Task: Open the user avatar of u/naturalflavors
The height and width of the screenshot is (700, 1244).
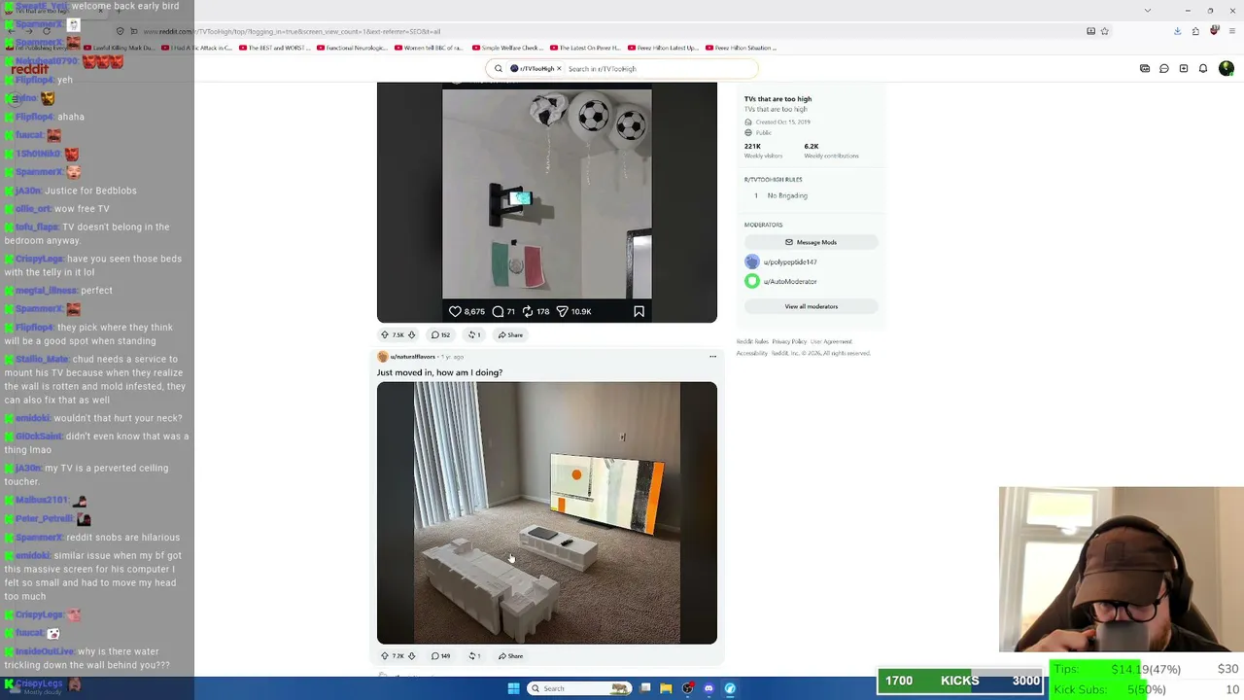Action: coord(382,357)
